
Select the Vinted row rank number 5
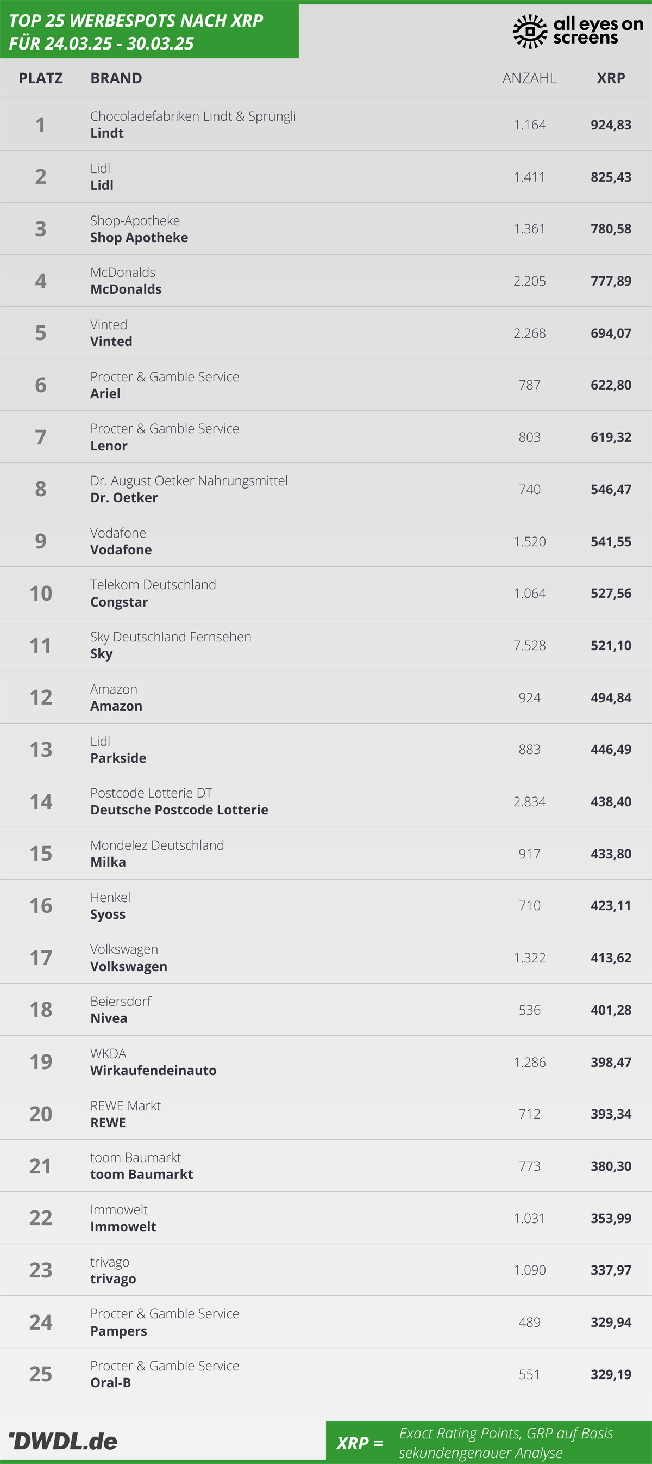click(41, 333)
